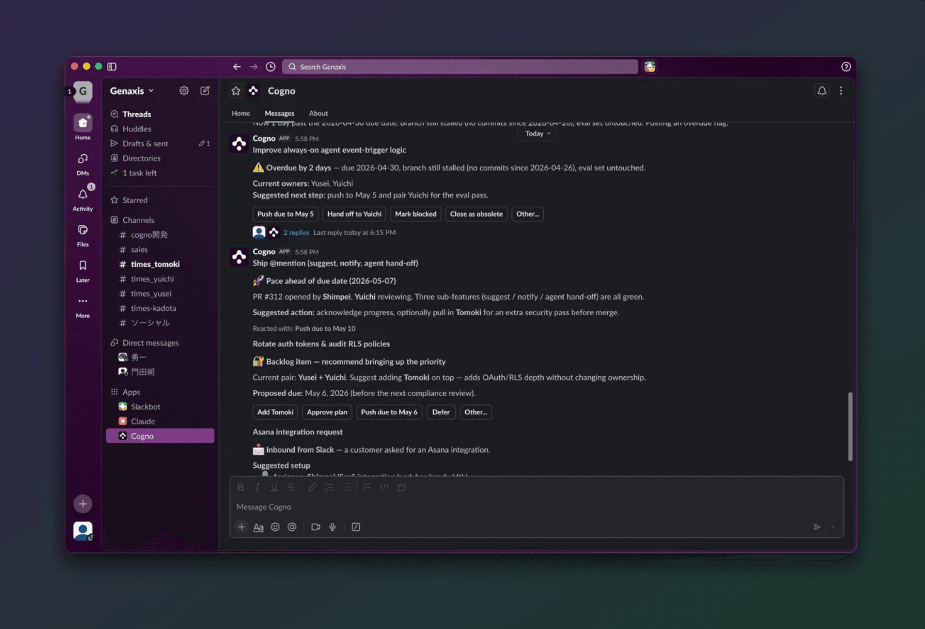Toggle strikethrough formatting in composer
The height and width of the screenshot is (629, 925).
291,487
